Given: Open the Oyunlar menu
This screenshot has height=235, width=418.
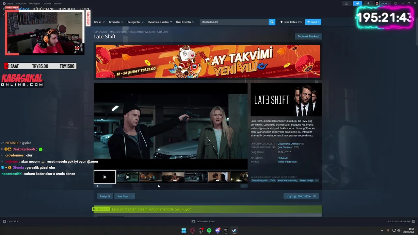Looking at the screenshot, I should (47, 4).
